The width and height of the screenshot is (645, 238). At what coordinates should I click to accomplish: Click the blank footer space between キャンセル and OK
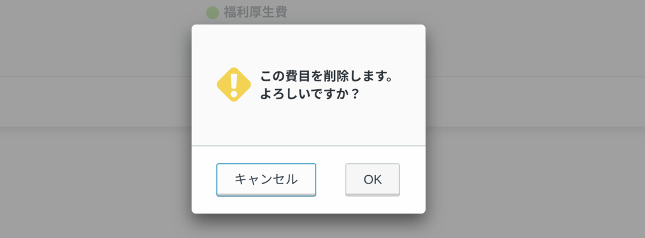331,180
